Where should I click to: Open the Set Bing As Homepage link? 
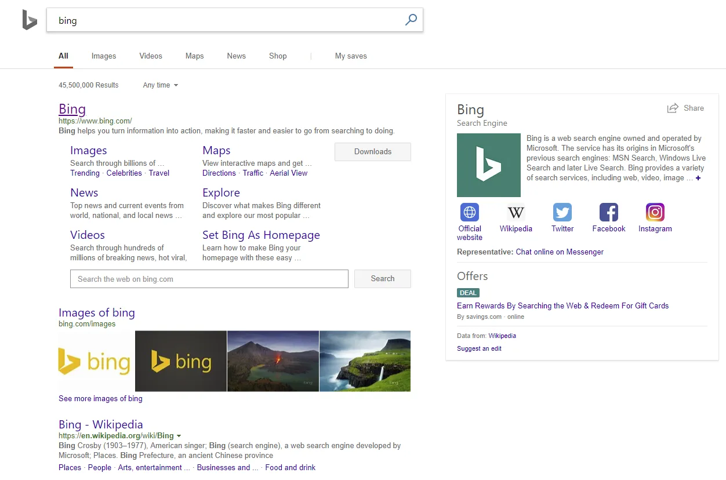[261, 235]
